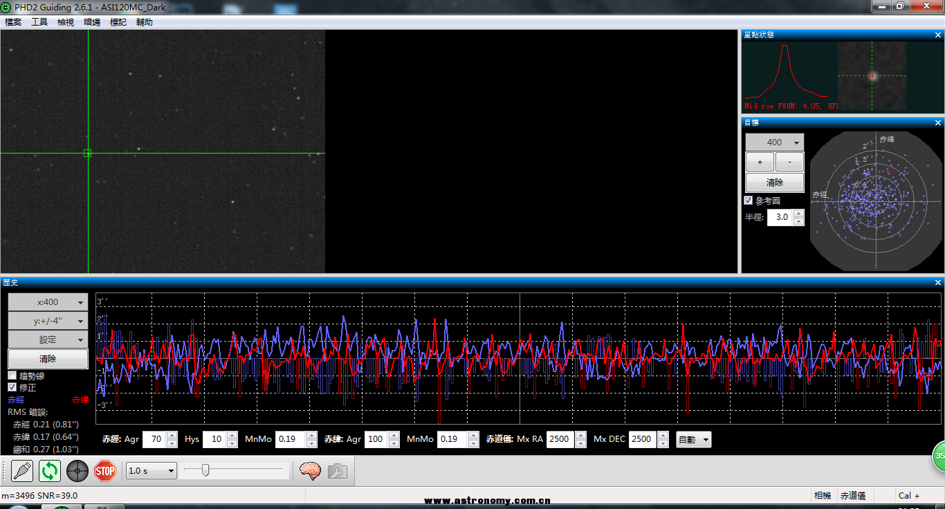Open the 設定 settings dropdown in history panel

[x=48, y=340]
